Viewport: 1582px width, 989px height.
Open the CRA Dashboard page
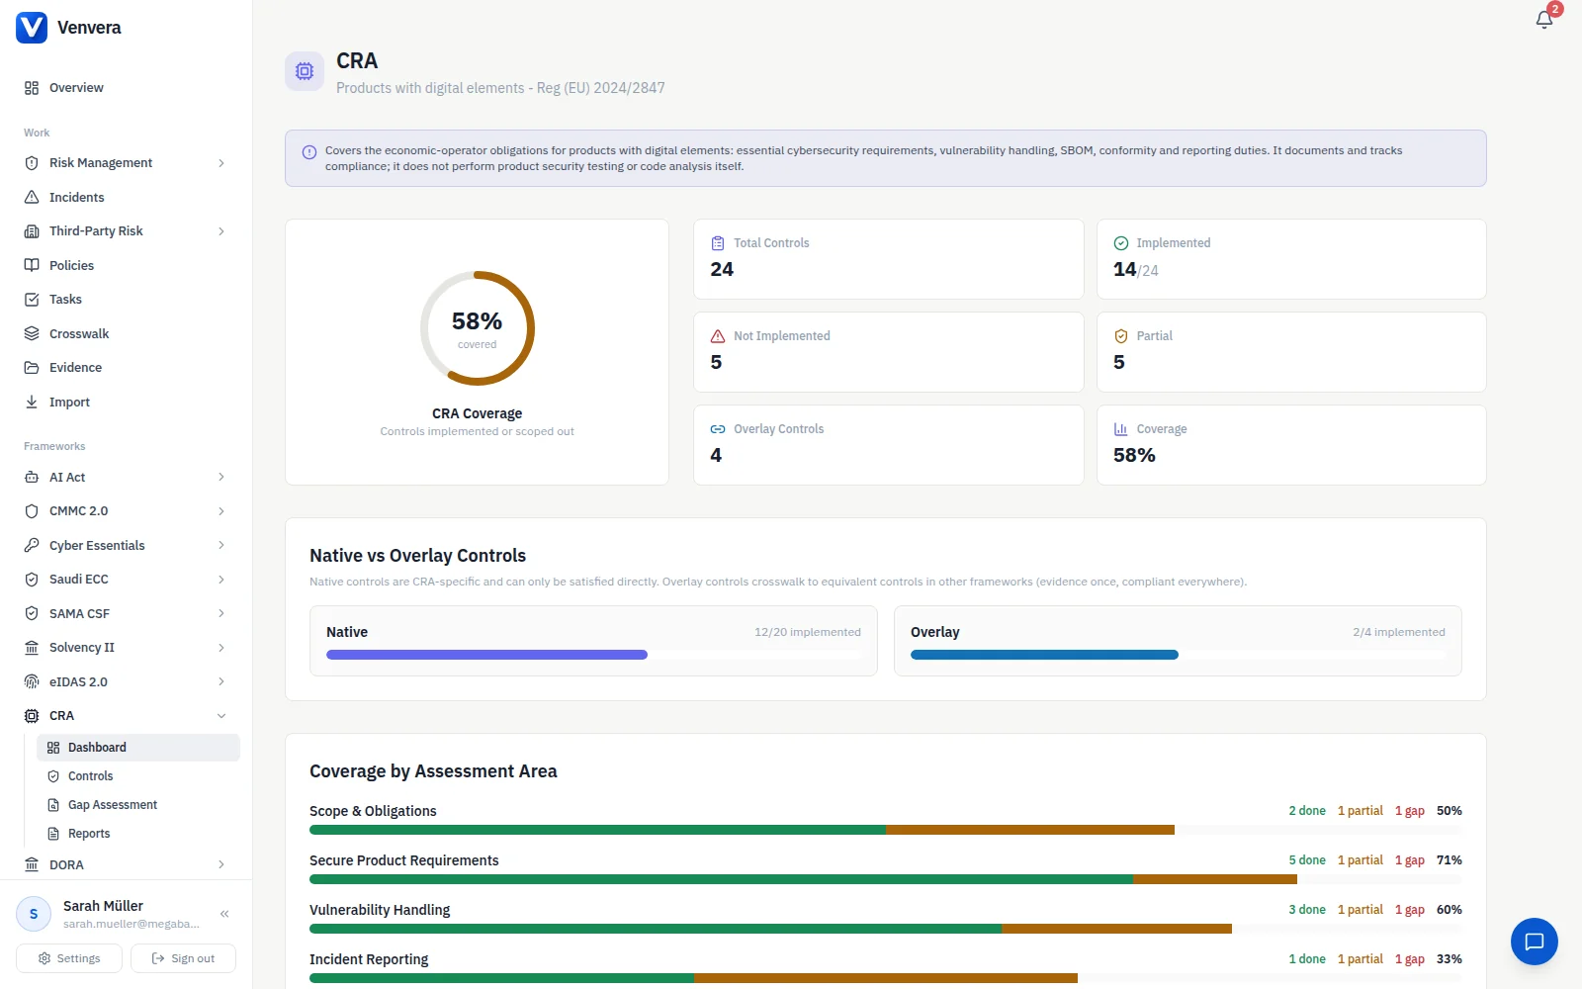point(138,748)
